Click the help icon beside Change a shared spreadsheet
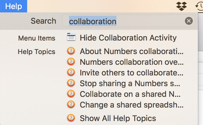The image size is (203, 125). coord(71,104)
